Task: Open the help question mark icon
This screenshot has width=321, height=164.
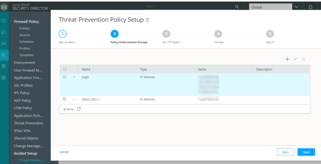Action: (147, 20)
